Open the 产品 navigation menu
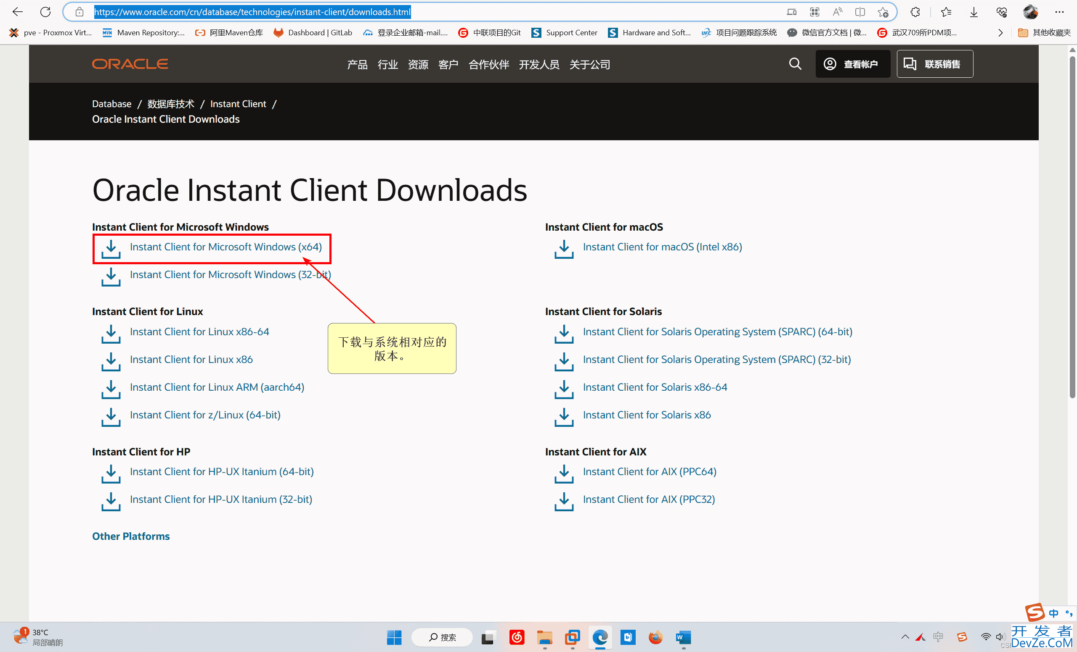Screen dimensions: 1077x652 pyautogui.click(x=357, y=65)
